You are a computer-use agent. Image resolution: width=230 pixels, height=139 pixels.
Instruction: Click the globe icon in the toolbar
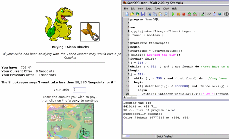pos(219,14)
